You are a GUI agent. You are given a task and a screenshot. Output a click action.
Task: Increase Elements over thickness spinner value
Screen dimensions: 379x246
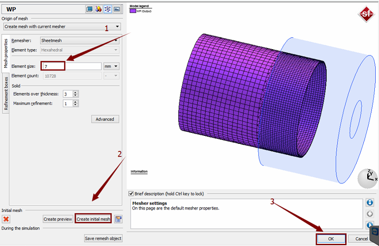tap(75, 92)
